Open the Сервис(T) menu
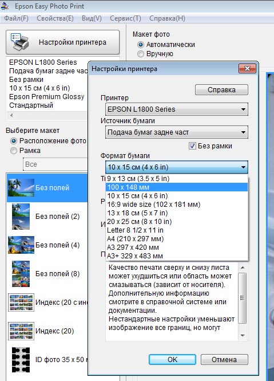 point(125,18)
